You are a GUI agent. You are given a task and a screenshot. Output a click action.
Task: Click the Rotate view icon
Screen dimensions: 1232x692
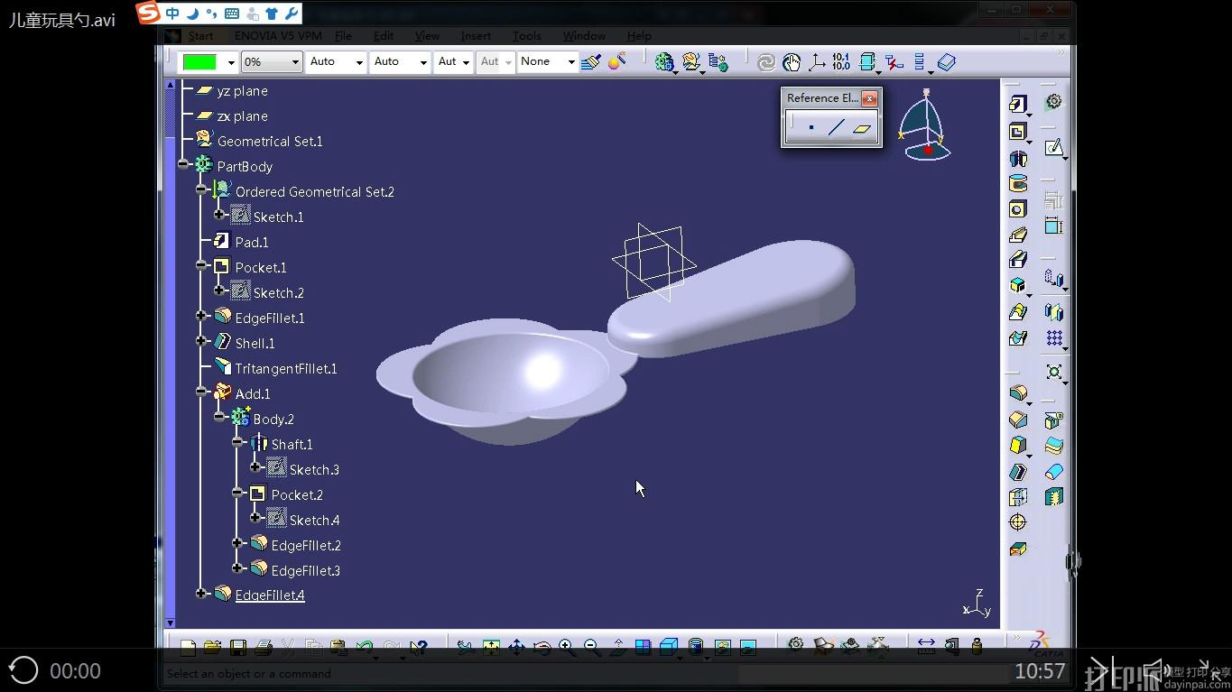point(542,646)
